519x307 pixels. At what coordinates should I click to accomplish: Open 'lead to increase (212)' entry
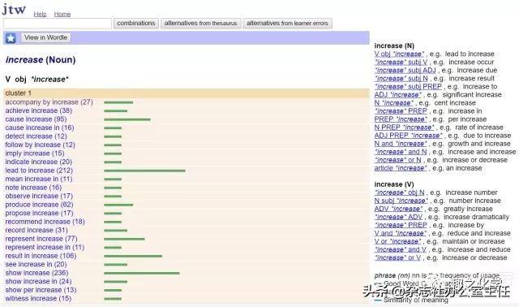tap(39, 171)
